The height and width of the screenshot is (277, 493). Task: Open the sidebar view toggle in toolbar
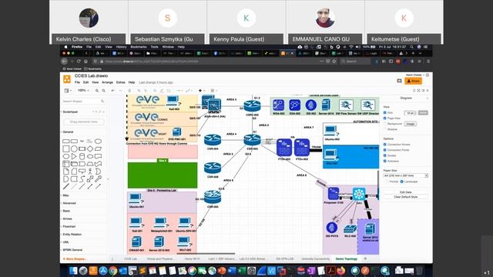67,91
